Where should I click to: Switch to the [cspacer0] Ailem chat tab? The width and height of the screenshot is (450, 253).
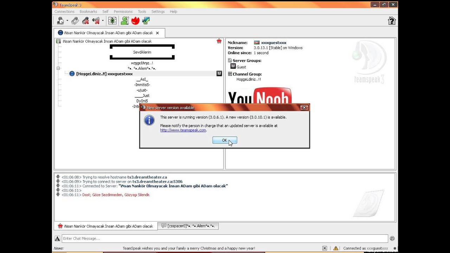tap(188, 226)
